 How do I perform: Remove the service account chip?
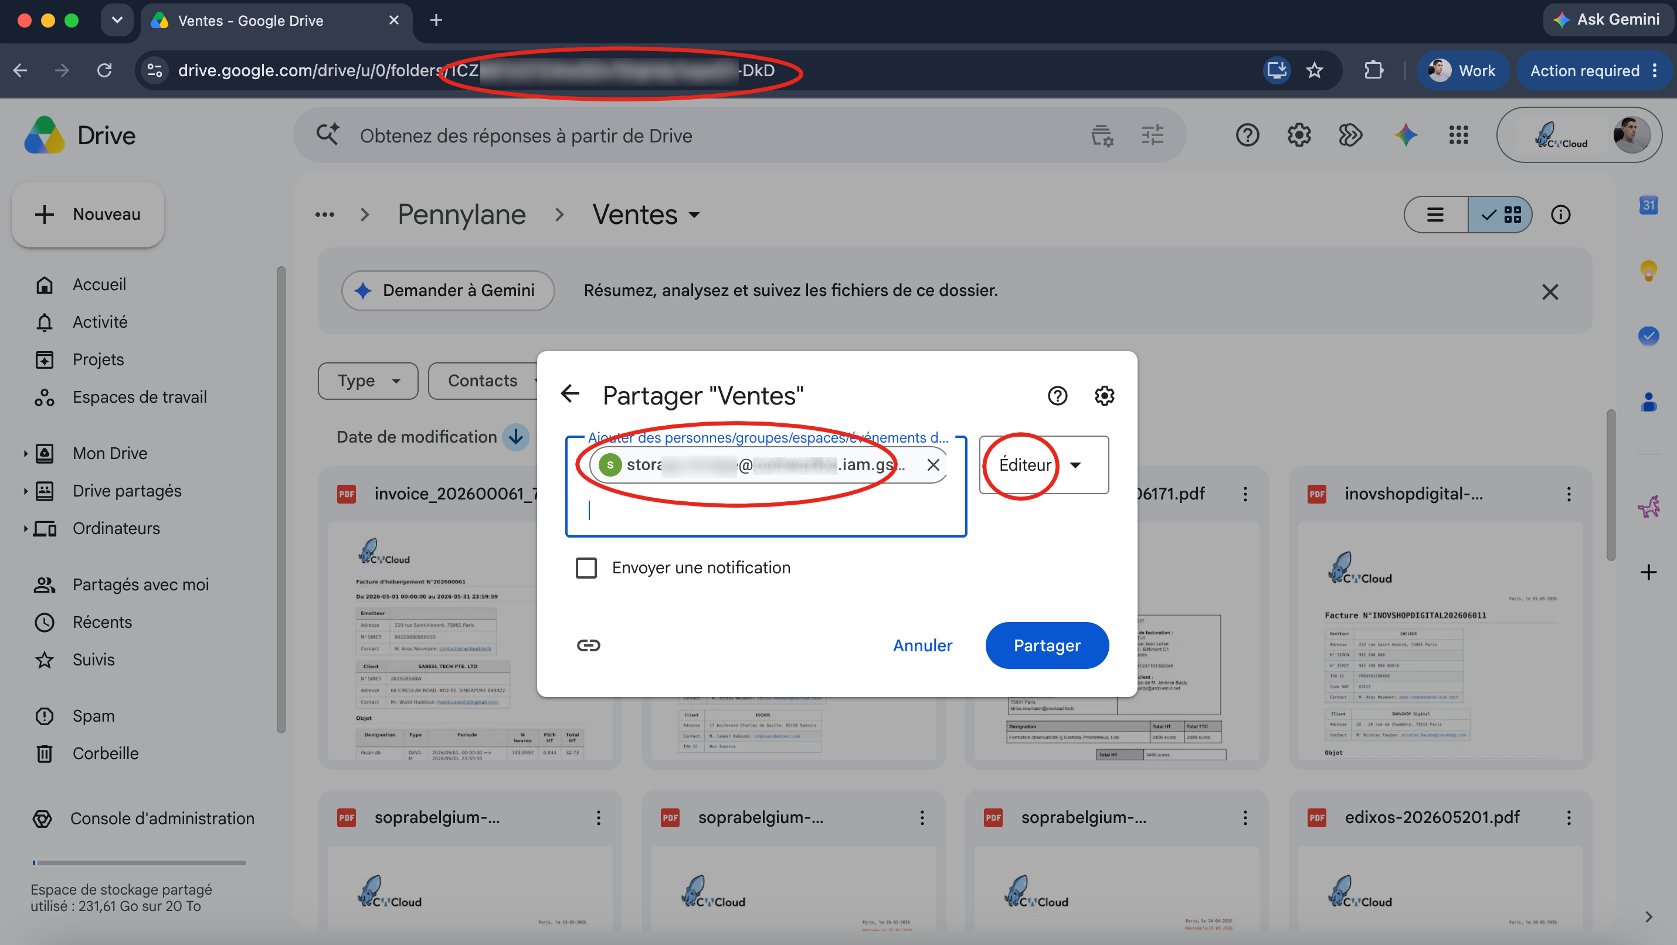(933, 465)
